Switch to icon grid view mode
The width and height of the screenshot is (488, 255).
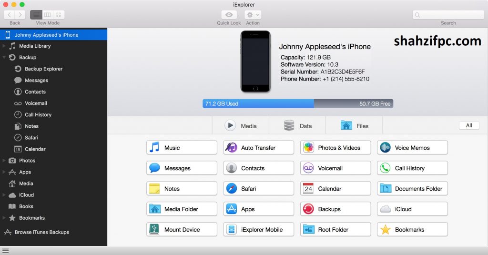click(x=59, y=15)
